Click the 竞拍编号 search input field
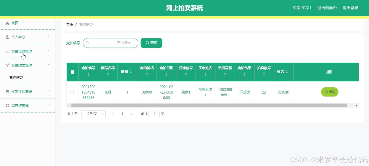 [111, 43]
